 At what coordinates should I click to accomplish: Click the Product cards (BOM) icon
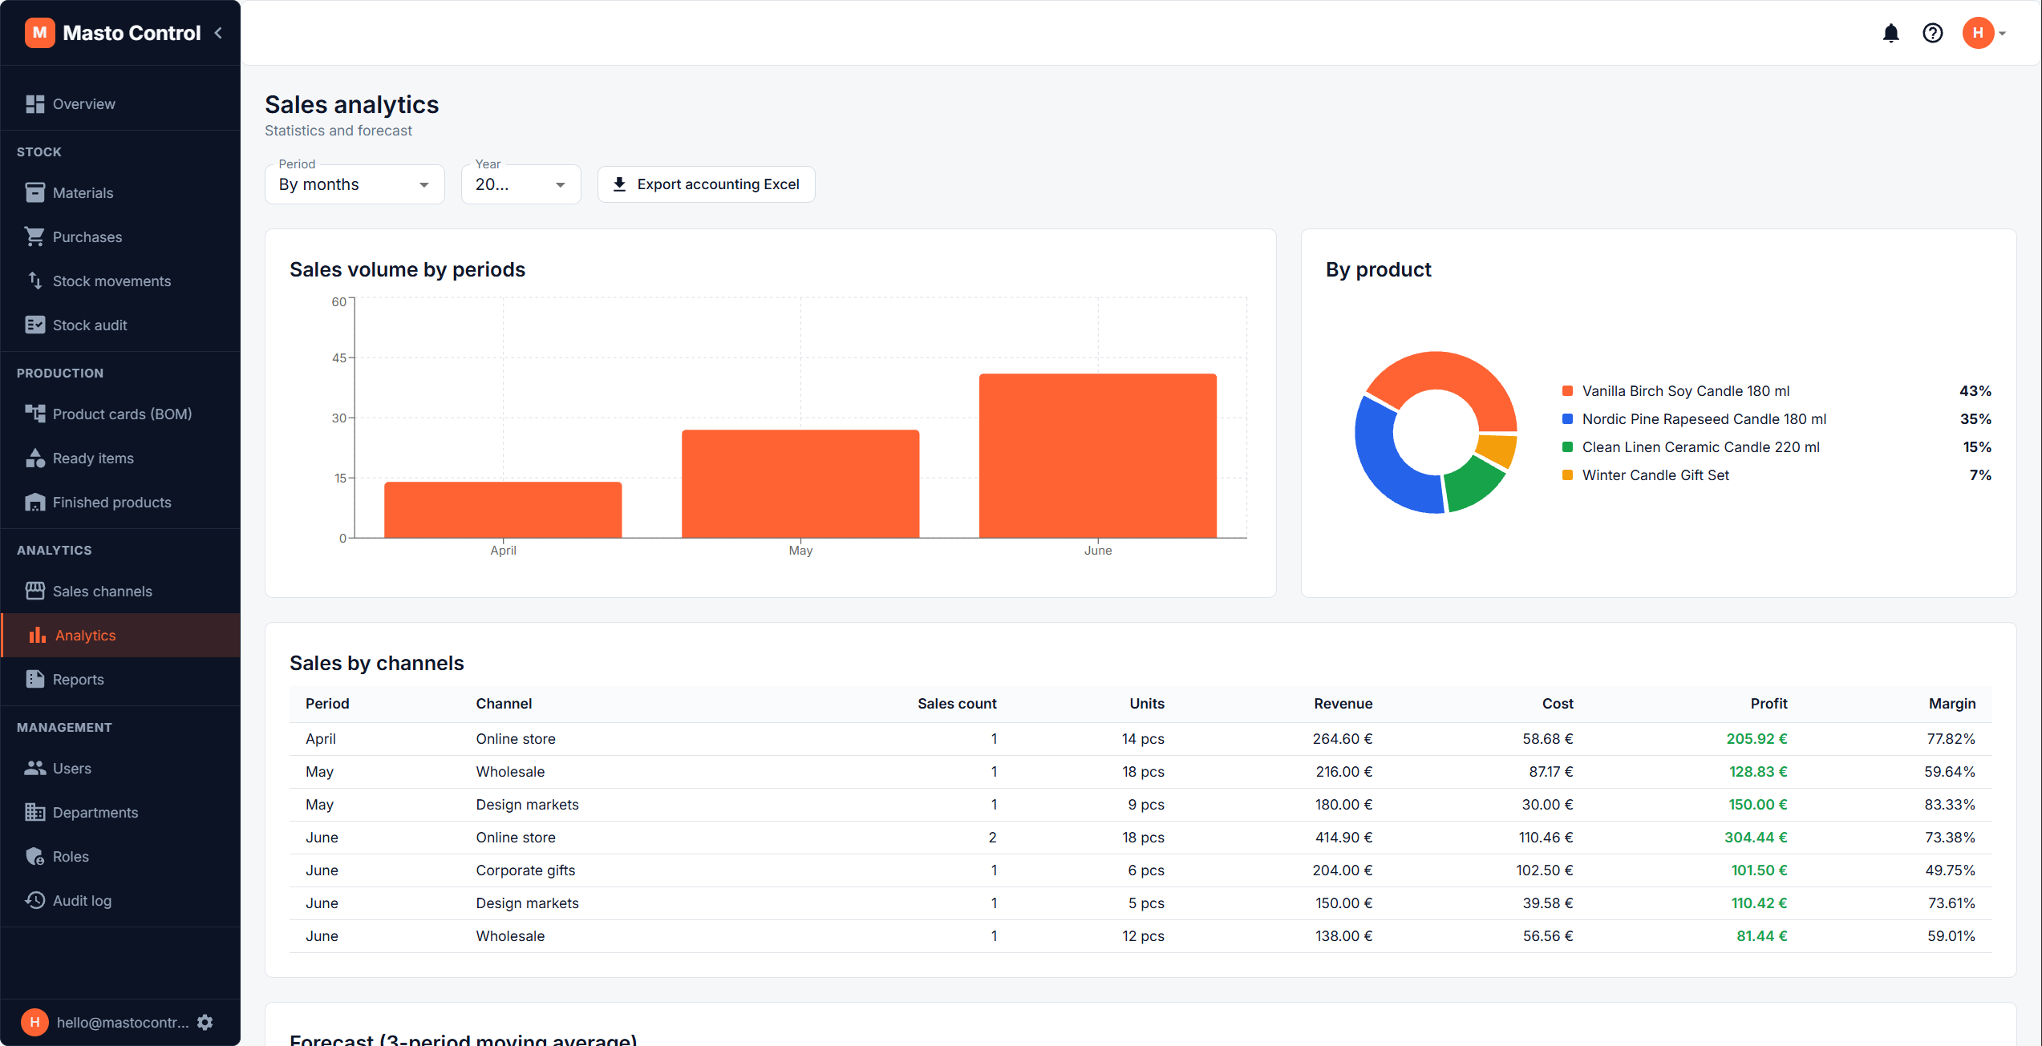coord(34,414)
